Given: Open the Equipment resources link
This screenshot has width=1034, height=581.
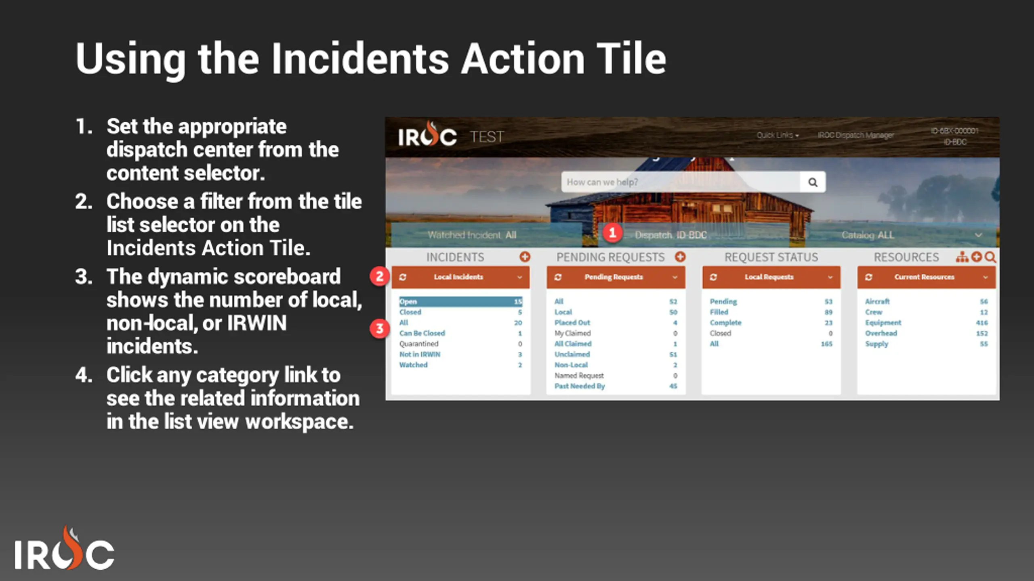Looking at the screenshot, I should click(883, 323).
